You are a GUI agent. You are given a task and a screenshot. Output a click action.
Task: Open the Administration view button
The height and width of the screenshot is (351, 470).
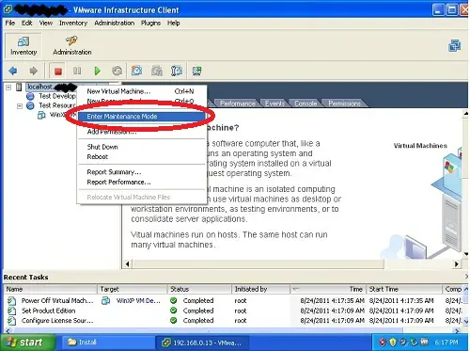pos(72,46)
